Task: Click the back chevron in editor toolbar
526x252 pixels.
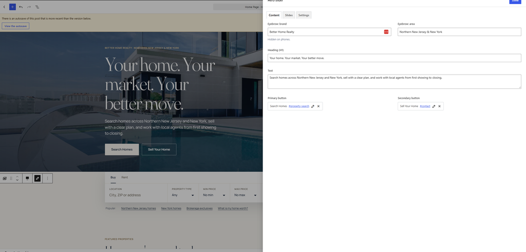Action: click(x=4, y=7)
